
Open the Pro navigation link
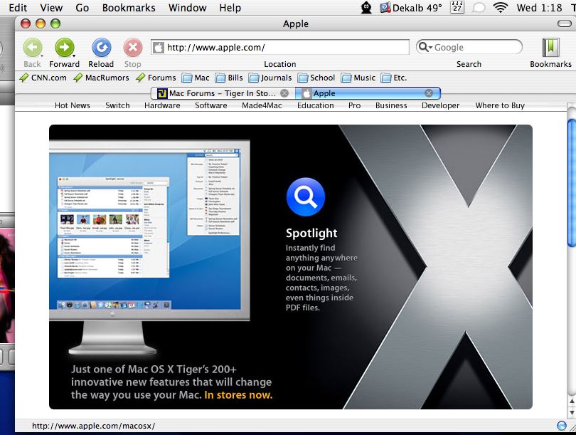[354, 105]
